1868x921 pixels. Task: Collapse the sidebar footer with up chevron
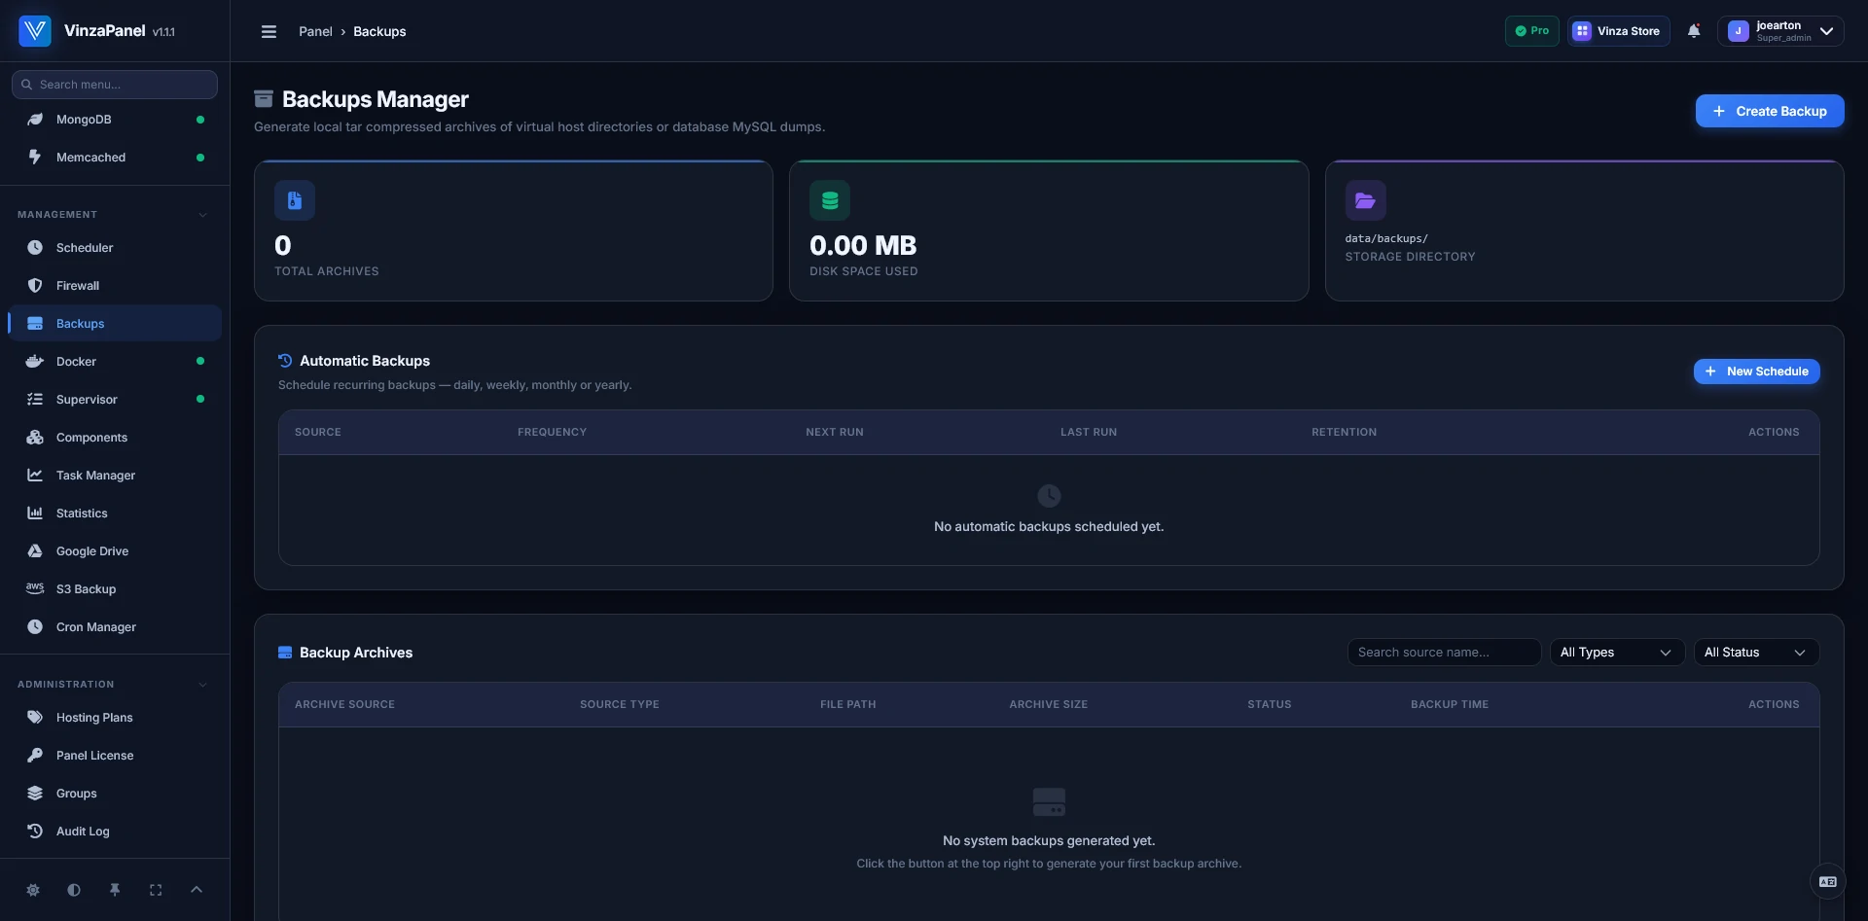[x=197, y=890]
